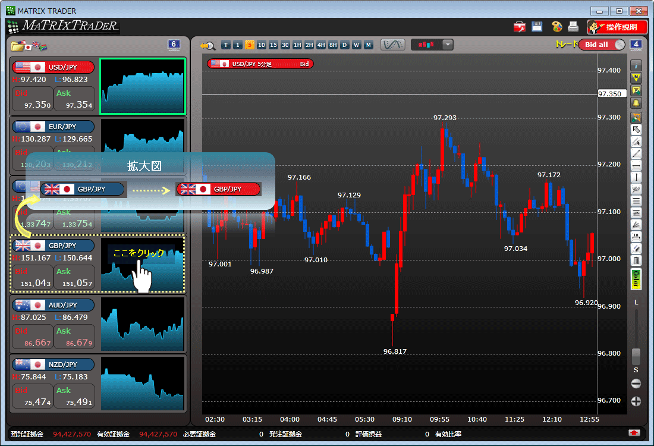Open the red toolbox settings icon
This screenshot has width=654, height=446.
point(519,27)
